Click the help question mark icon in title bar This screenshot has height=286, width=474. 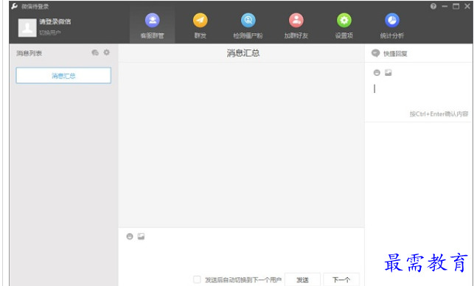[433, 6]
